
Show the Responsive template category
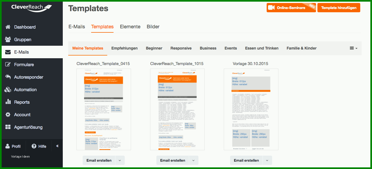tap(181, 48)
